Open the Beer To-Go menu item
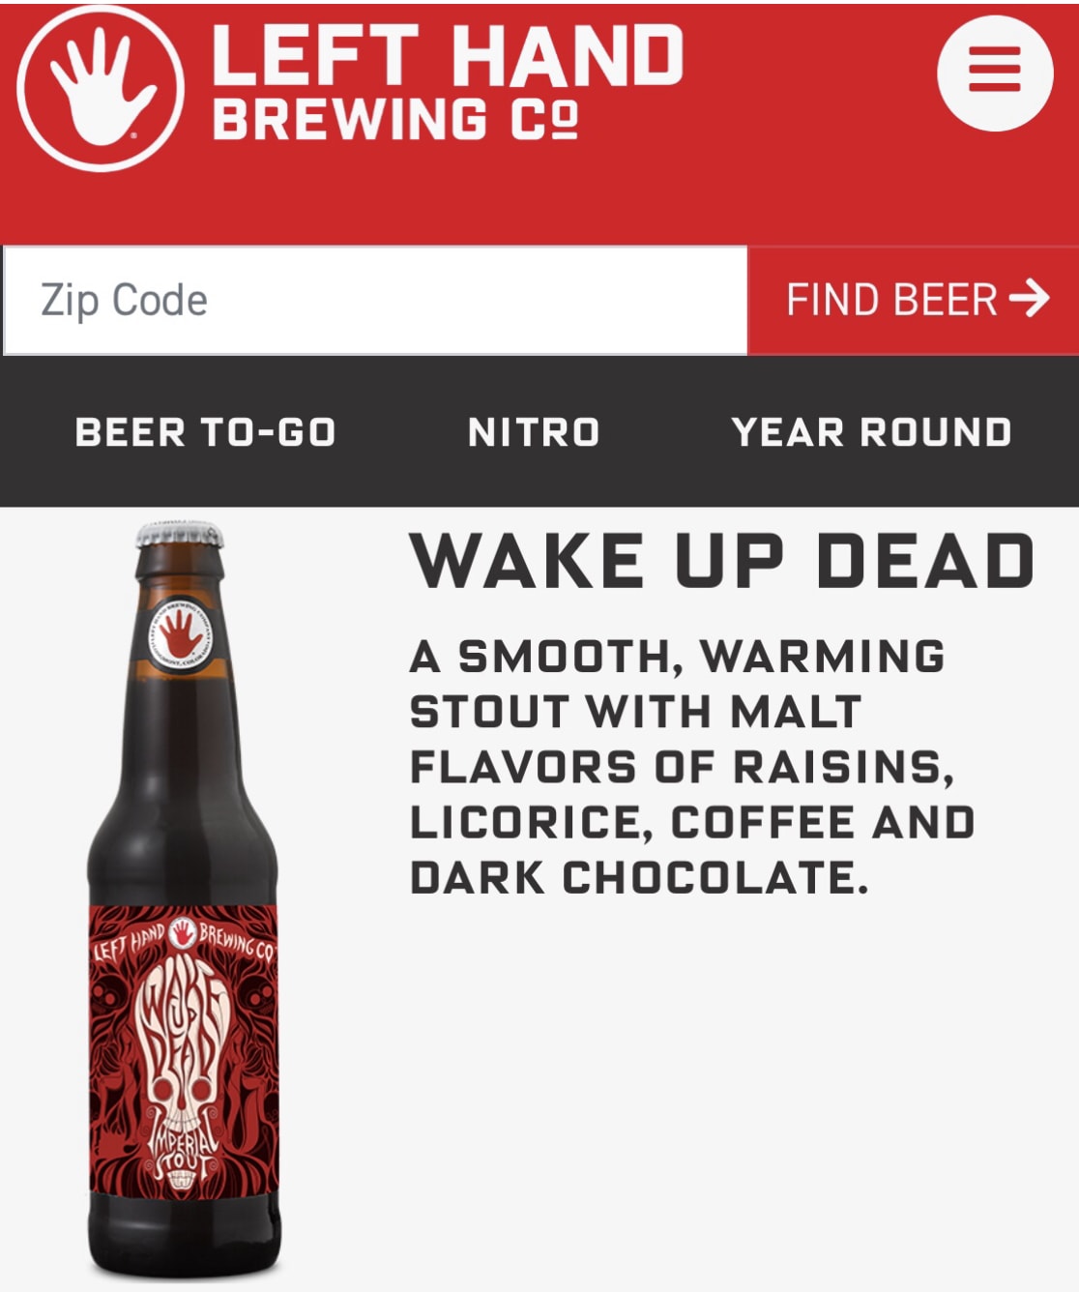The image size is (1079, 1292). coord(205,432)
